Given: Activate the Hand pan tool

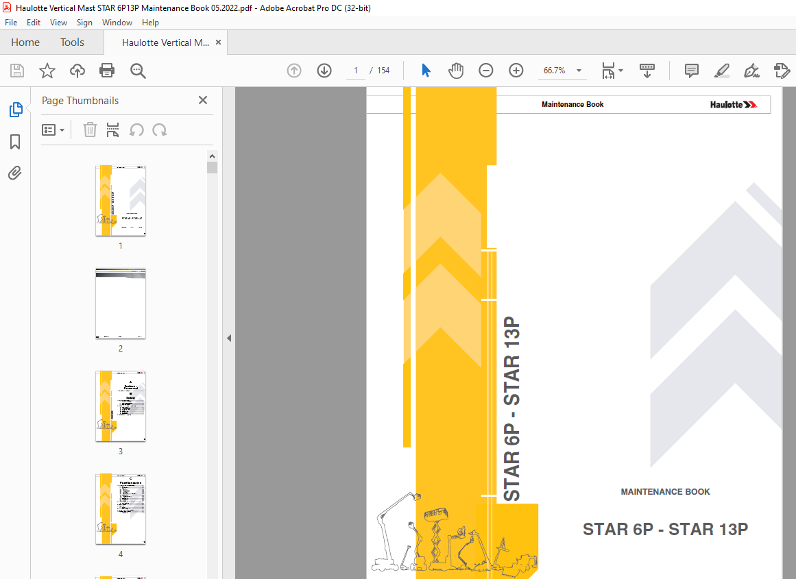Looking at the screenshot, I should click(456, 71).
